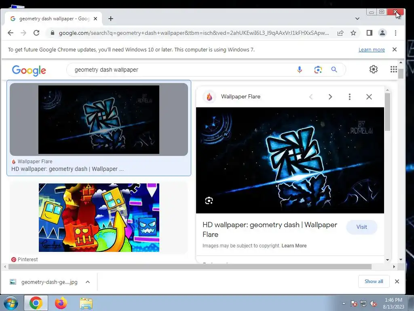Dismiss the Windows 7 update notice

tap(395, 49)
